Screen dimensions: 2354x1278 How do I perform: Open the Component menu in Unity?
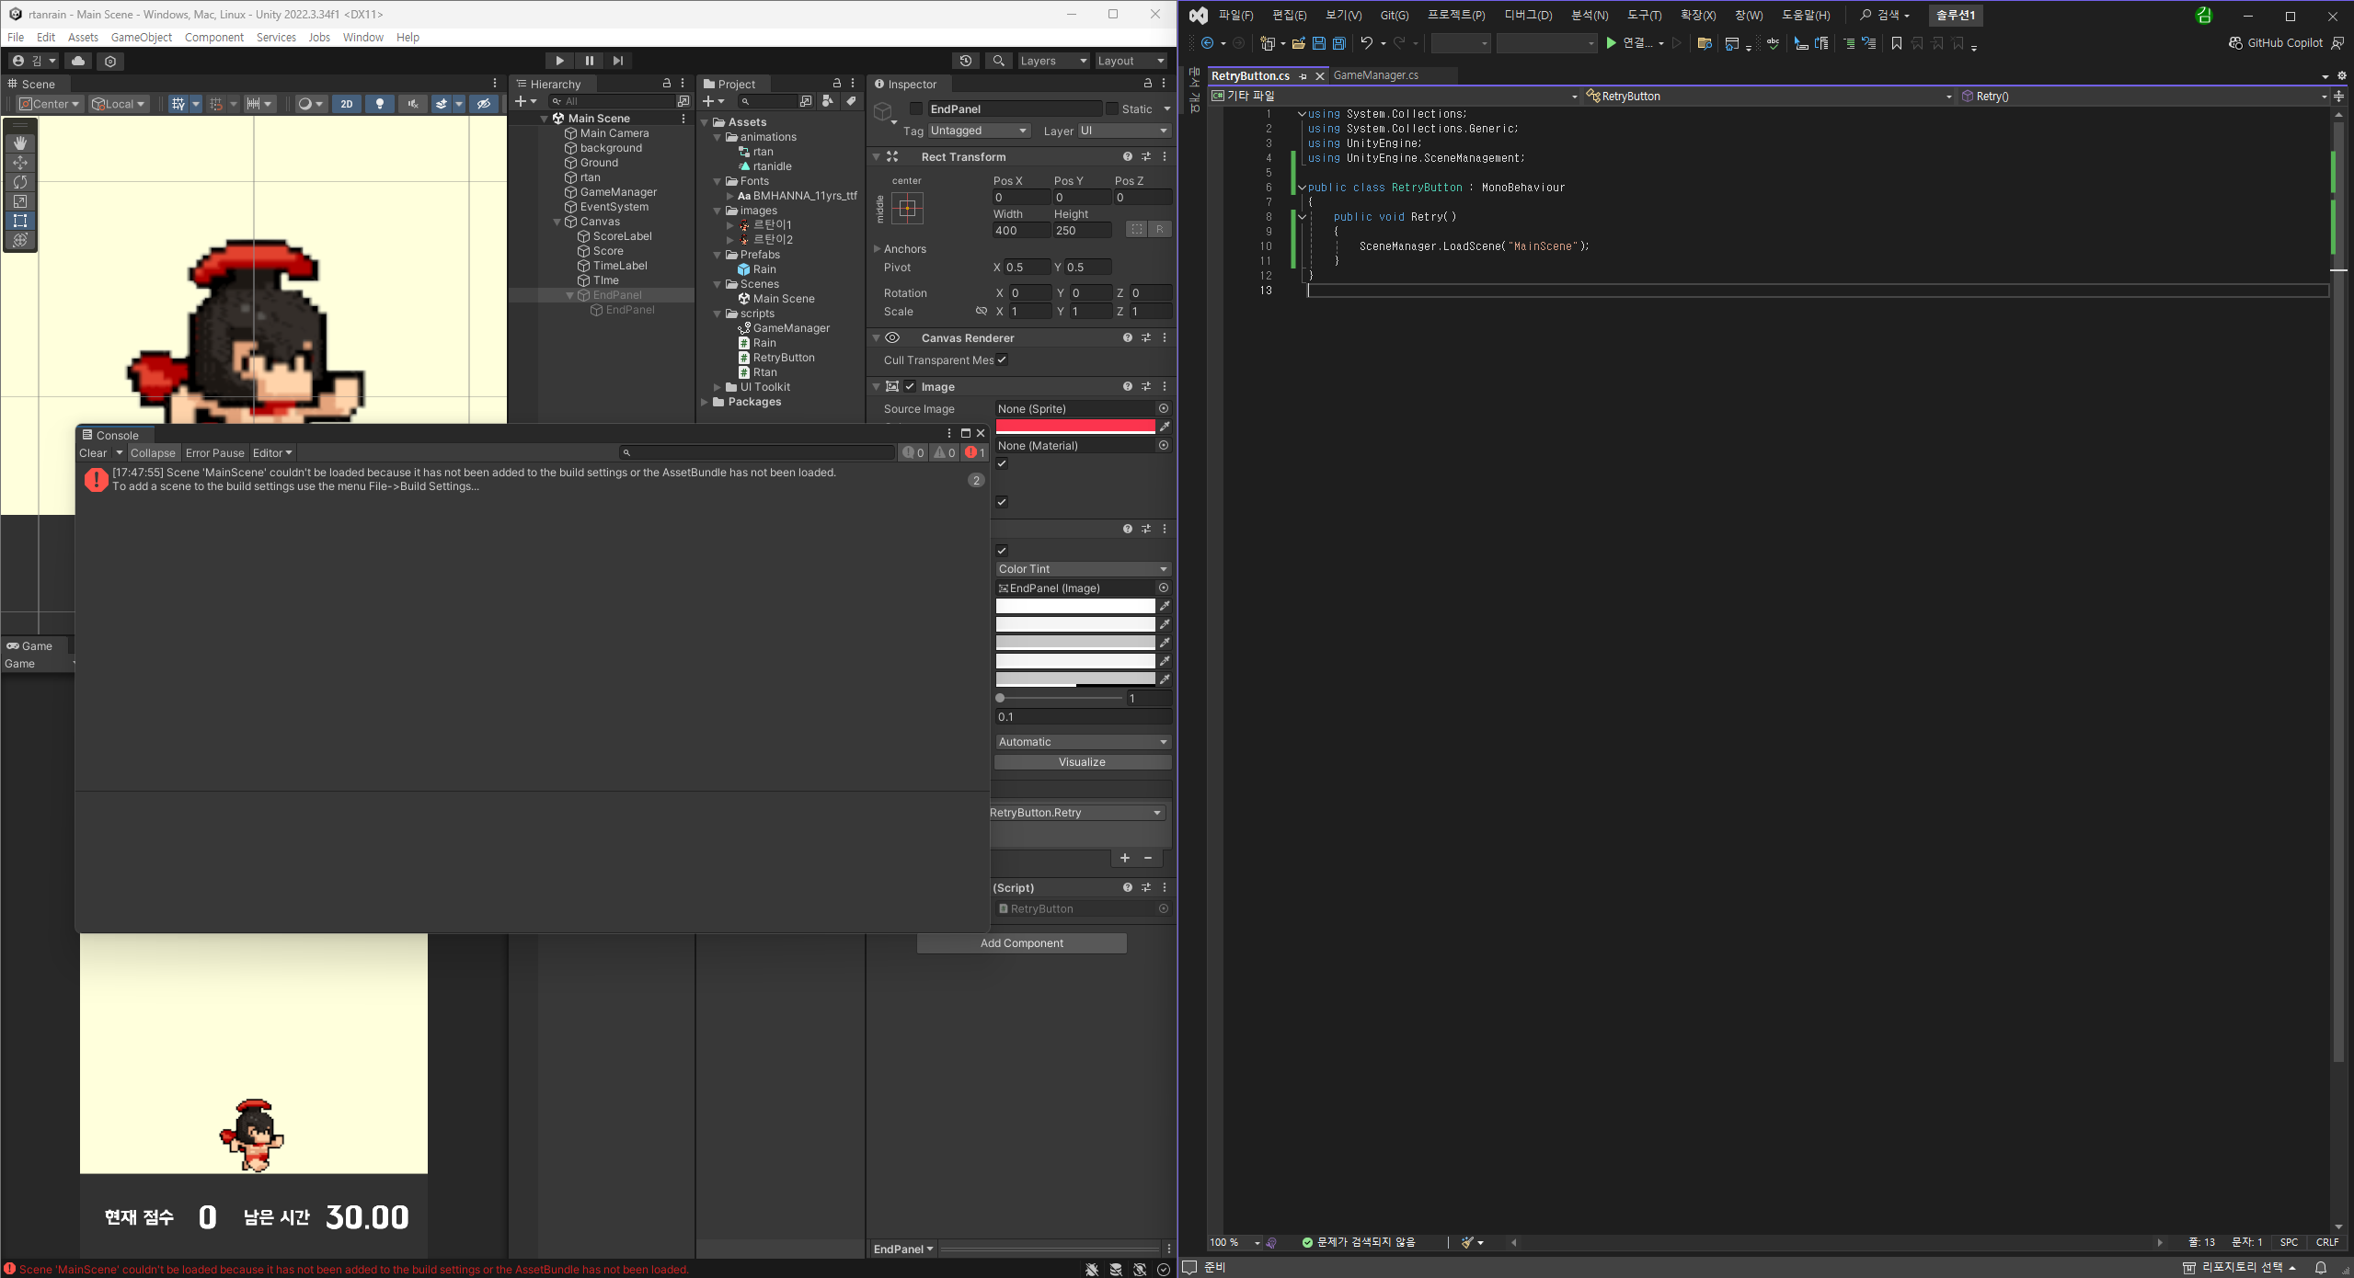point(214,37)
